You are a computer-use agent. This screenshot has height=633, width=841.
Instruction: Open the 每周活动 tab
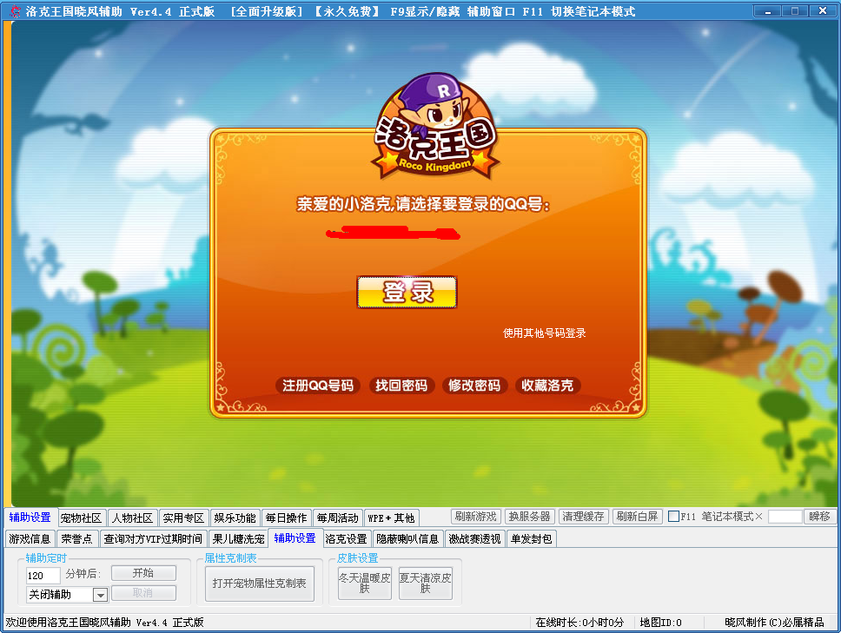pos(337,518)
